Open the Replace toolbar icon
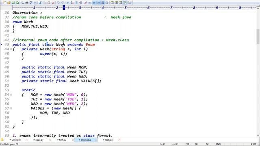 [72, 3]
